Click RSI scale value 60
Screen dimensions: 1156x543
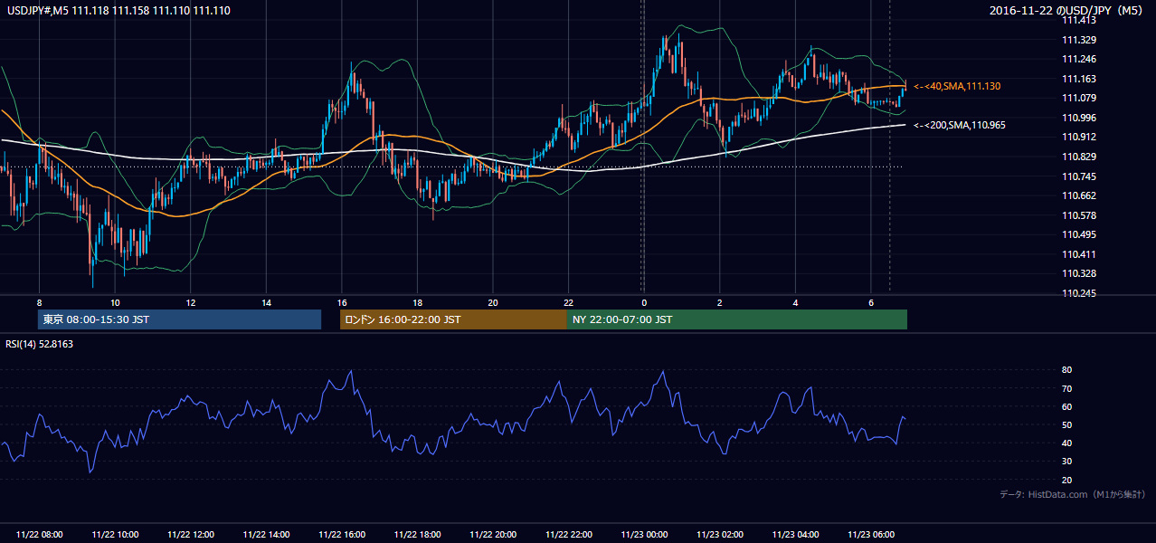tap(1066, 406)
